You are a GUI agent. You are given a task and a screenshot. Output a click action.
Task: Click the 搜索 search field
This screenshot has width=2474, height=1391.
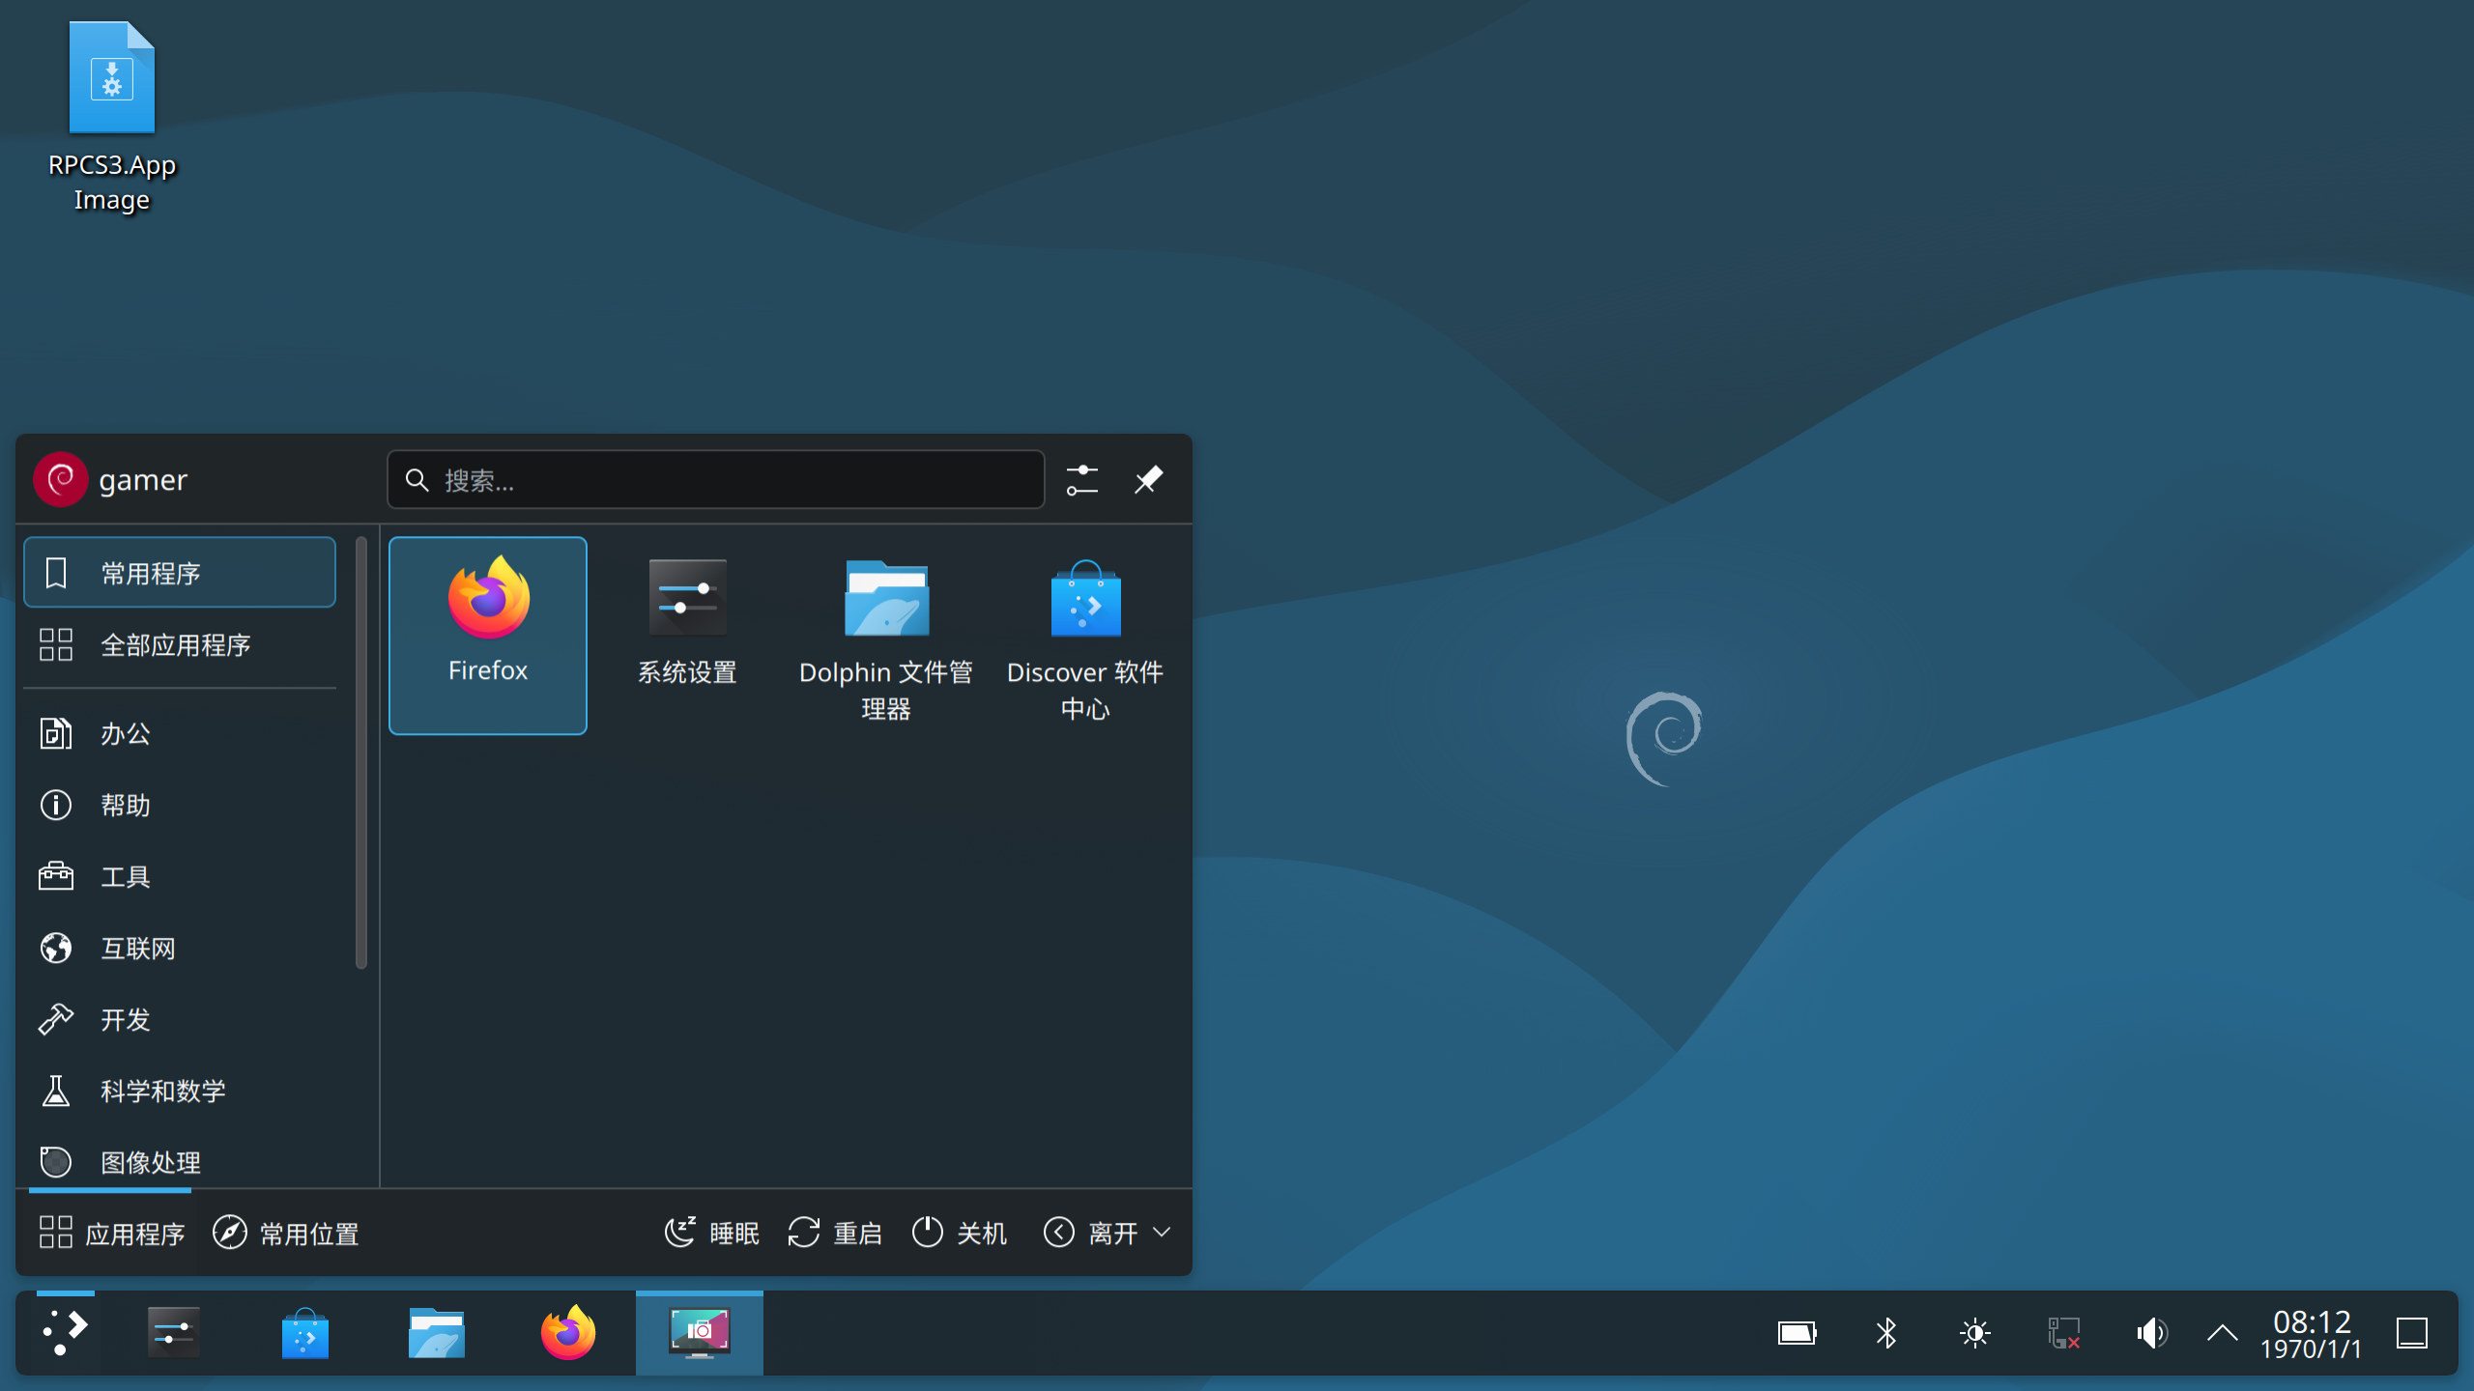pyautogui.click(x=715, y=479)
